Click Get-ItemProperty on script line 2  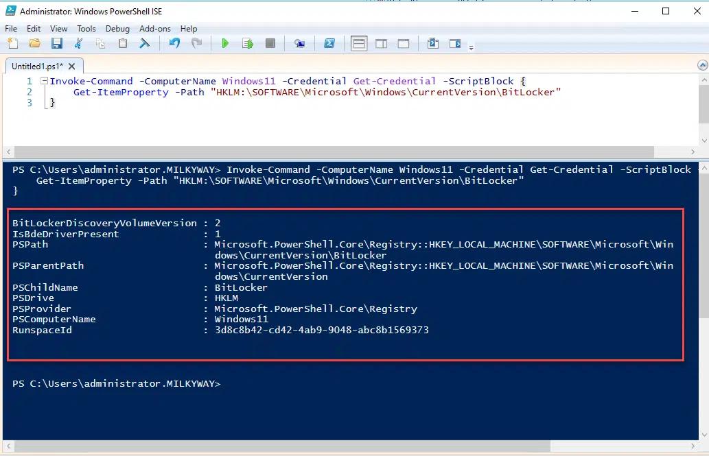[x=121, y=92]
